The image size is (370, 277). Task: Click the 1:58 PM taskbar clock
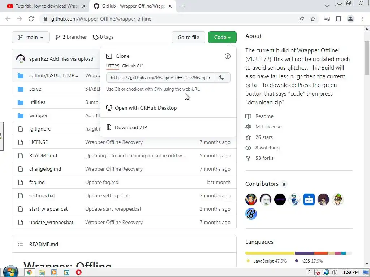[x=351, y=272]
